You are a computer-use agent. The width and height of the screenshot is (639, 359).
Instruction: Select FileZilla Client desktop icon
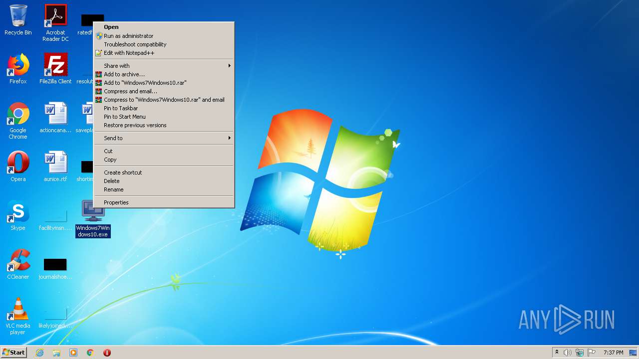55,69
